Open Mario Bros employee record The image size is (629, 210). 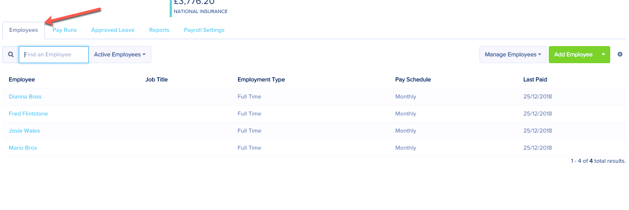coord(23,148)
